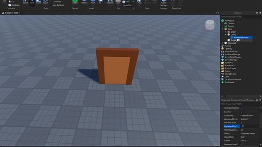Click the viewport layout icon above the Explorer
This screenshot has width=262, height=147.
217,13
